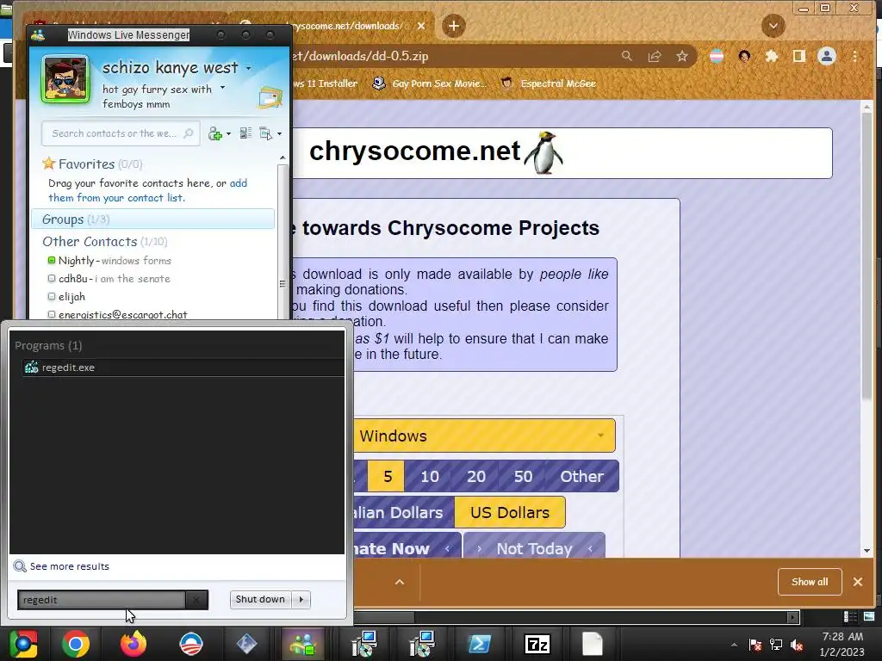882x661 pixels.
Task: Click the network tray icon
Action: tap(776, 645)
